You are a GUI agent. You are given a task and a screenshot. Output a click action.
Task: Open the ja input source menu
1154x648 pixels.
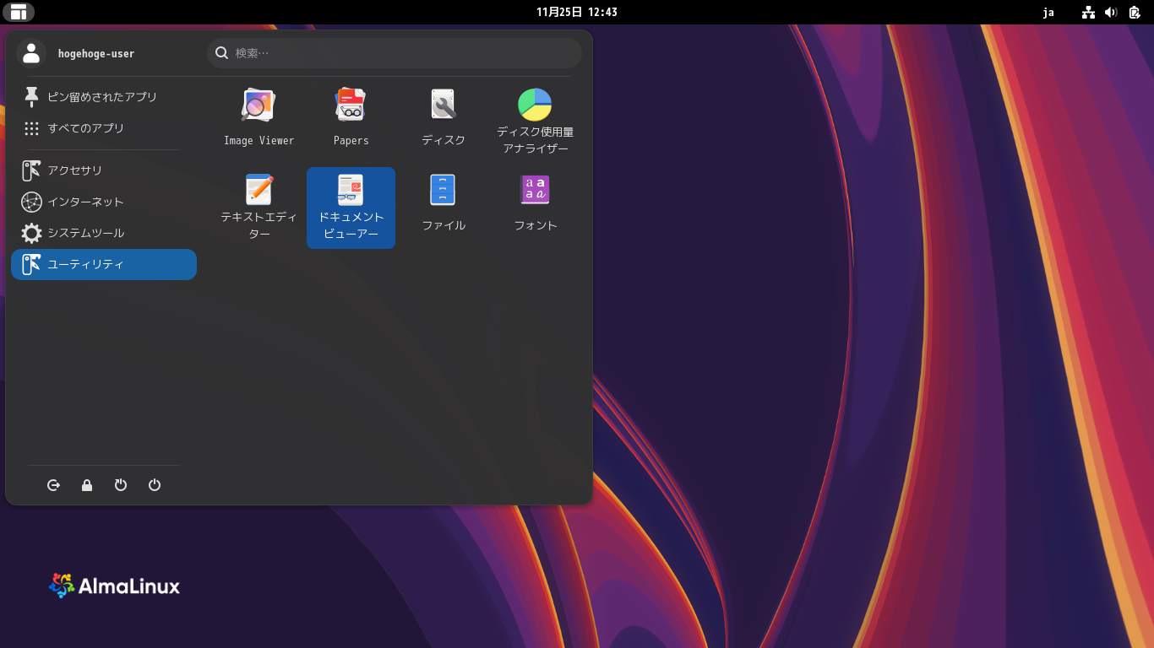tap(1048, 12)
